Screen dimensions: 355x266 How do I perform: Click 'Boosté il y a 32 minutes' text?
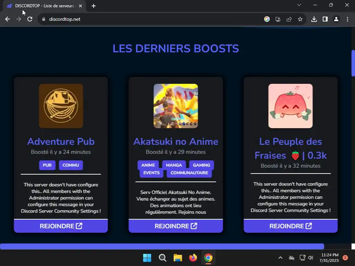coord(291,166)
